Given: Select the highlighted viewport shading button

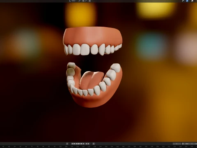Looking at the screenshot, I should [187, 1].
